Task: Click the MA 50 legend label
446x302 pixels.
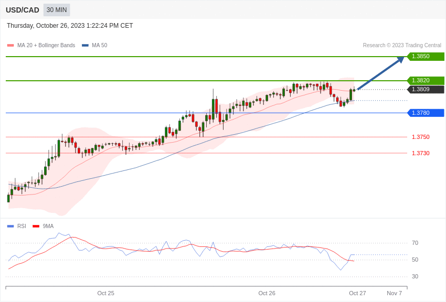Action: 100,45
